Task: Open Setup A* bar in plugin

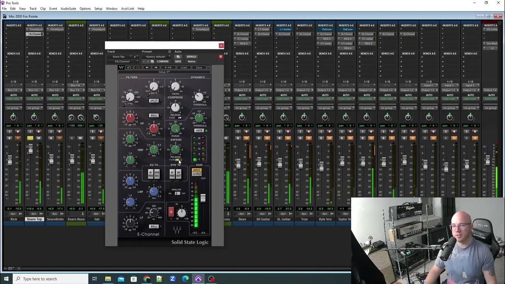Action: [x=165, y=72]
